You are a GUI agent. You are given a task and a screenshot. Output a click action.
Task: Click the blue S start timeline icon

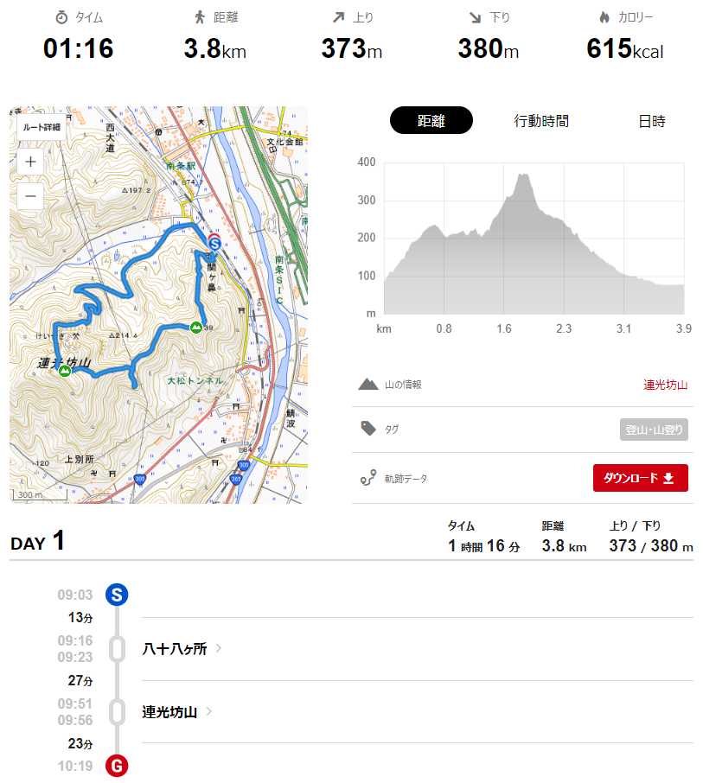tap(117, 595)
